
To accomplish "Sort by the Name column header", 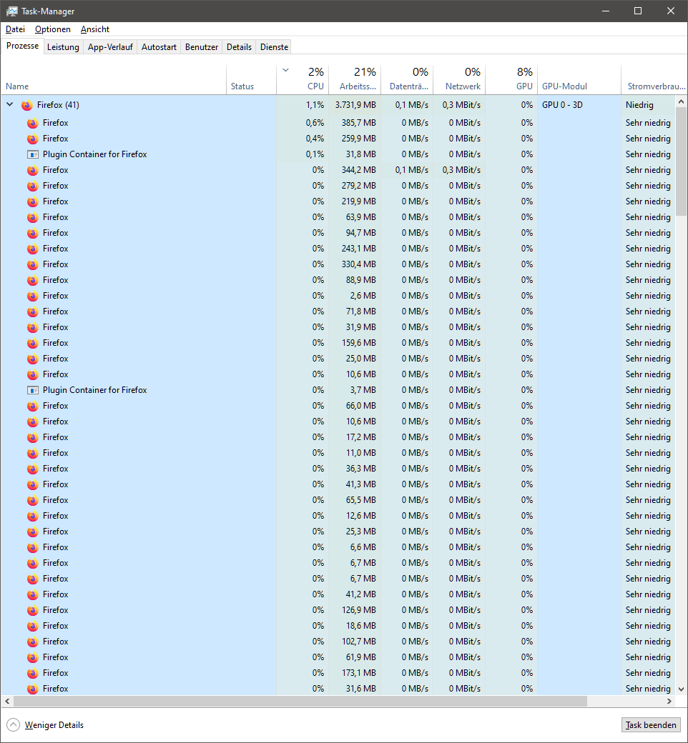I will coord(114,79).
